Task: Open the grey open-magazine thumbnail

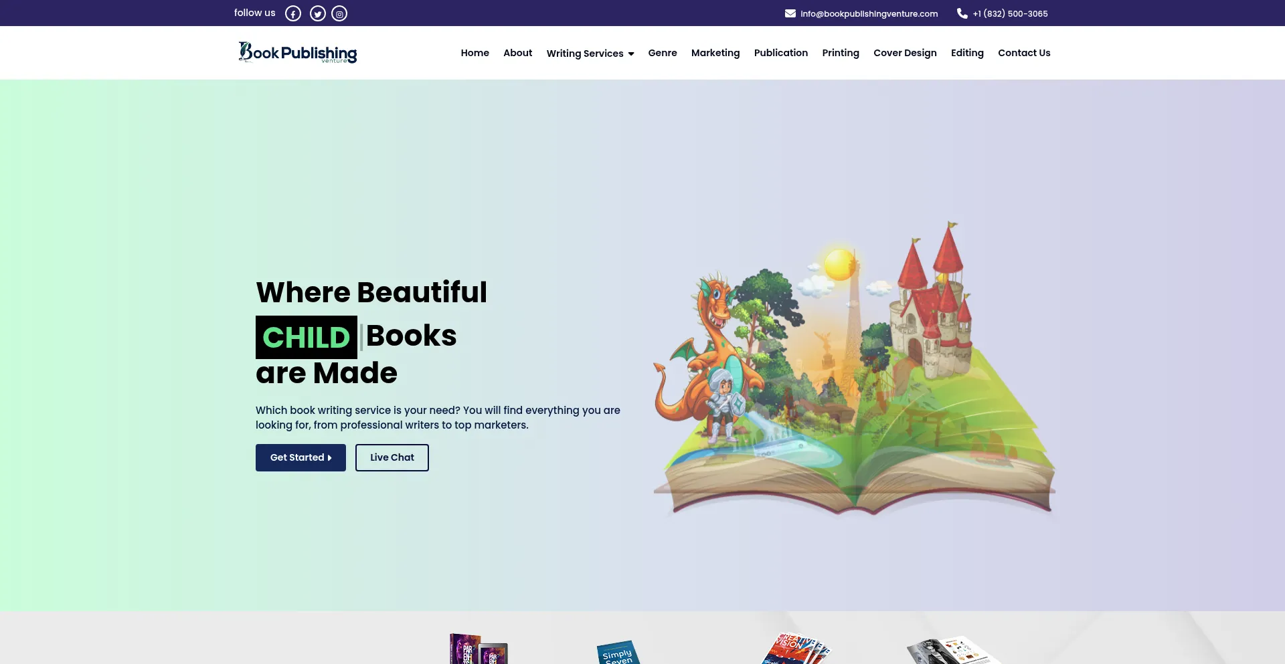Action: coord(954,651)
